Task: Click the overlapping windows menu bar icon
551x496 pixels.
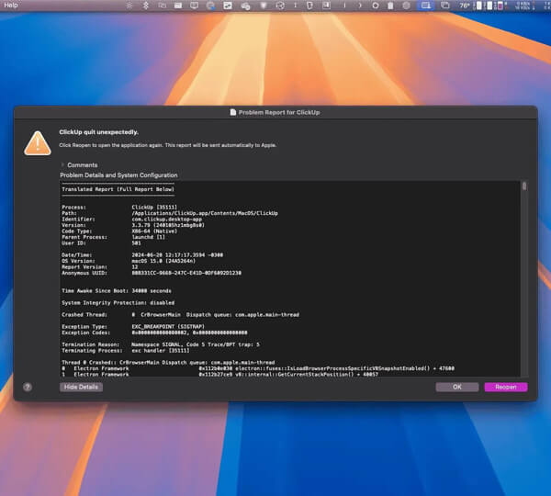Action: 445,6
